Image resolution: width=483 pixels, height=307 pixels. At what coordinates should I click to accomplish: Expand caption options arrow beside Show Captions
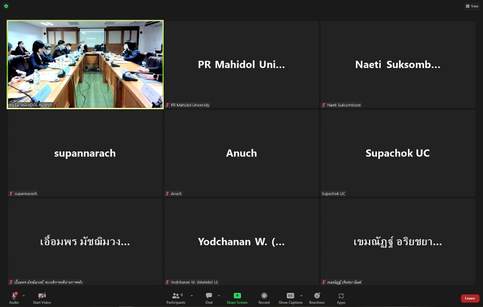click(301, 296)
